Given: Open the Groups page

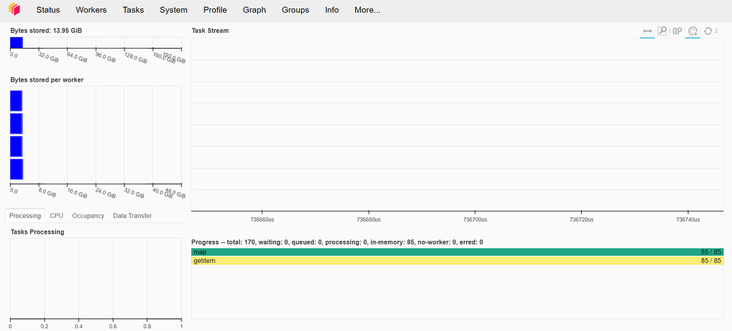Looking at the screenshot, I should pos(295,10).
